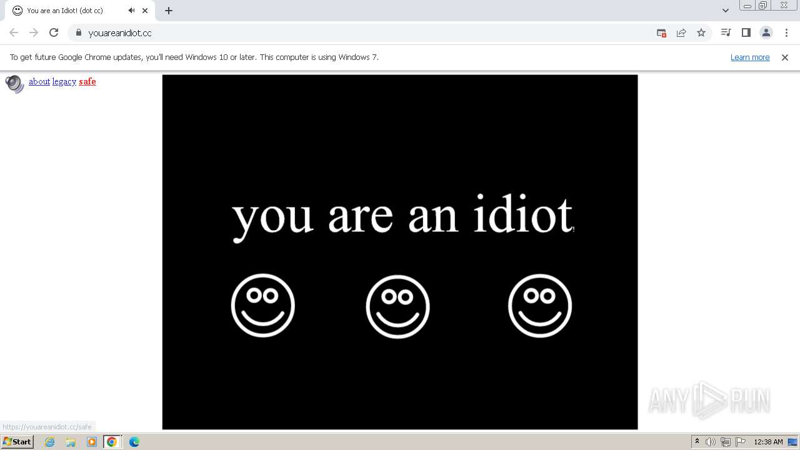
Task: Launch Internet Explorer from taskbar
Action: (x=50, y=442)
